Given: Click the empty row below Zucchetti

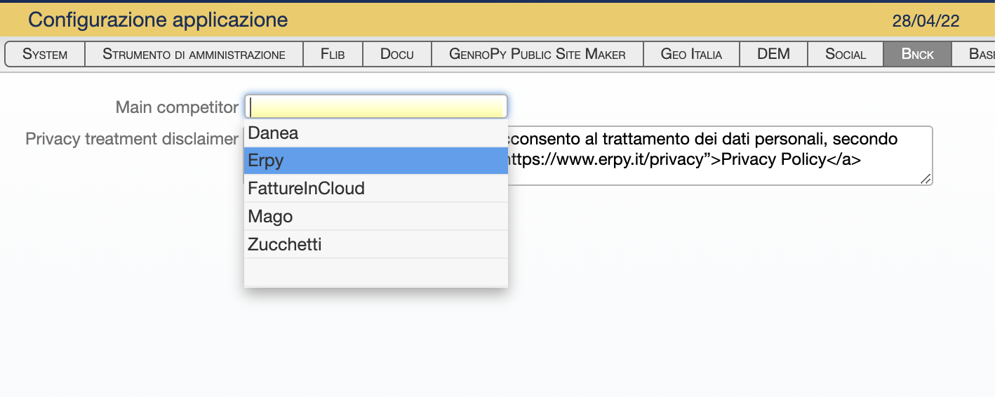Looking at the screenshot, I should pos(375,272).
